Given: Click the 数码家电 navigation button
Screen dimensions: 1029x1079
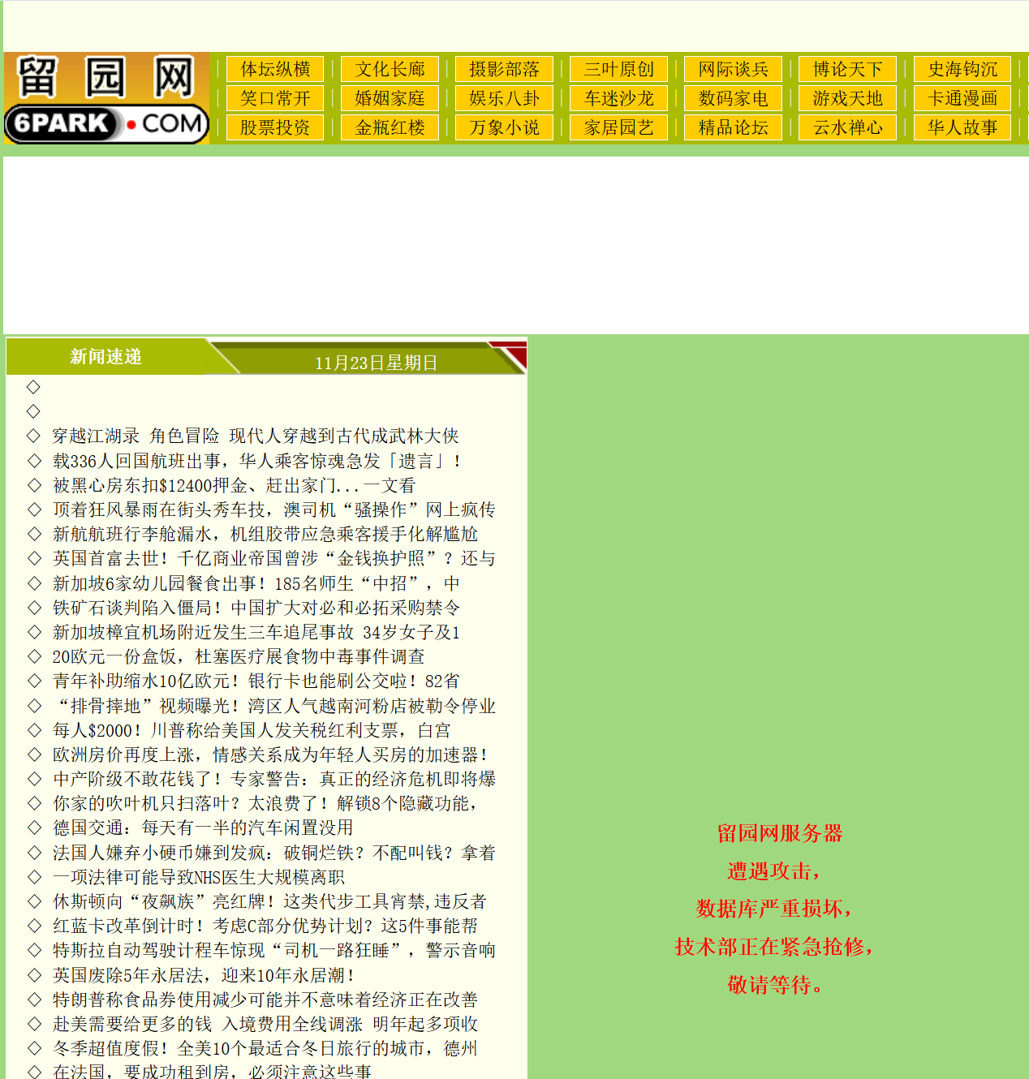Looking at the screenshot, I should pos(733,98).
